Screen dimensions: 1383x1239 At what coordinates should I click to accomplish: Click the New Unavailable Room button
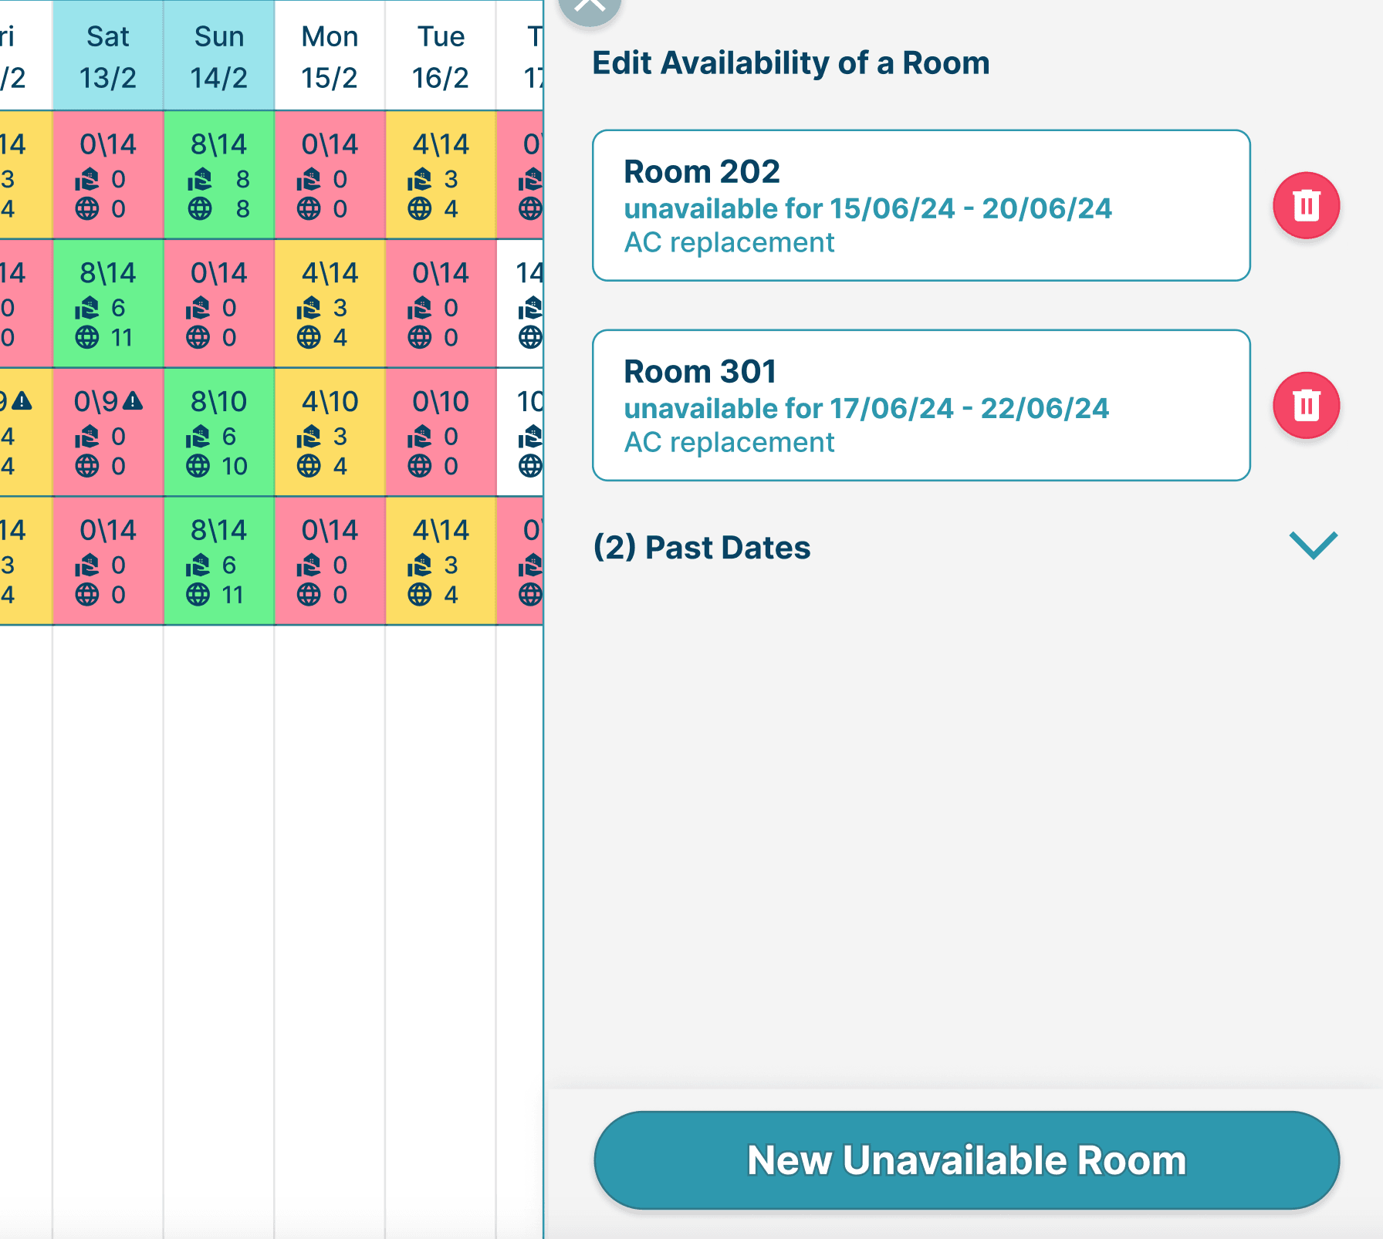coord(966,1160)
